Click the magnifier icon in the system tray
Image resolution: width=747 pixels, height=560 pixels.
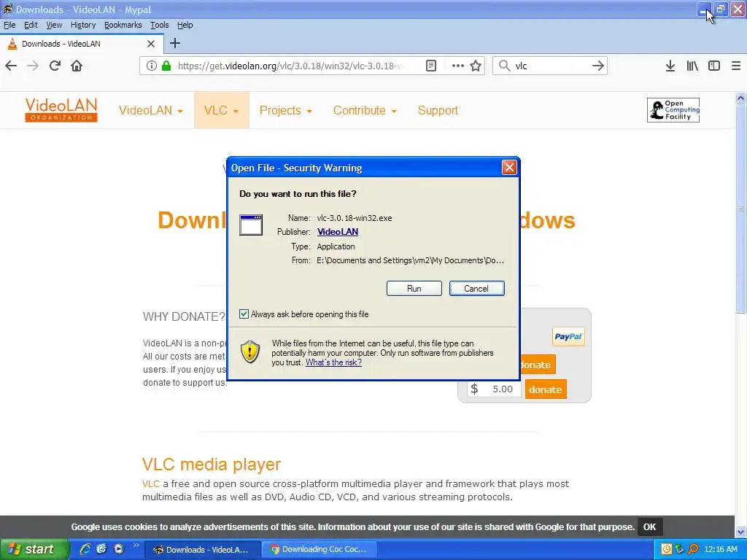694,549
